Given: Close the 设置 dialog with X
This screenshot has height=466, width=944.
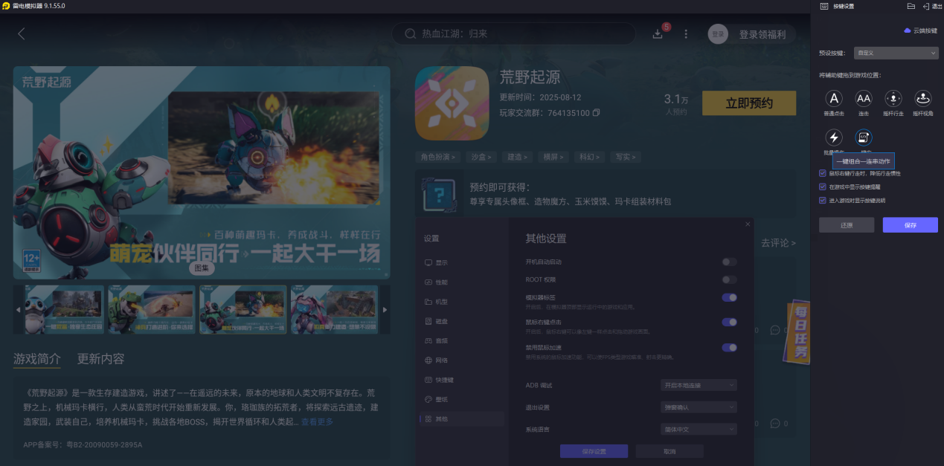Looking at the screenshot, I should (748, 224).
